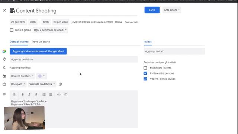Click the Aggiungi invitati field
Screen dimensions: 238x134
[x=174, y=51]
